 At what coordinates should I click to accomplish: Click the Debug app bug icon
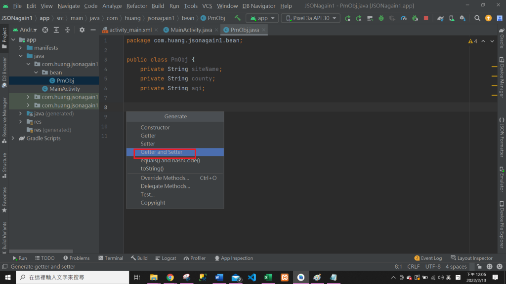(x=381, y=18)
